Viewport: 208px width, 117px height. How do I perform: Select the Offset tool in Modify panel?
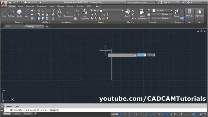pos(53,19)
